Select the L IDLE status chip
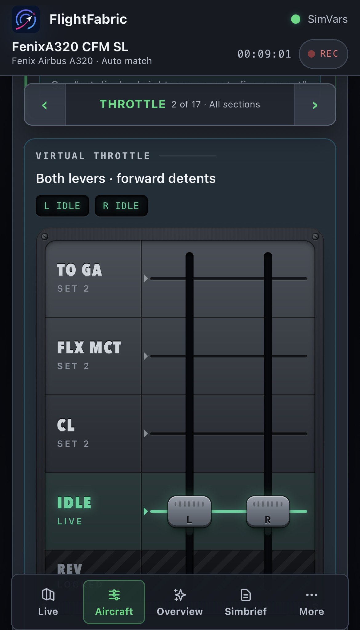 point(62,206)
